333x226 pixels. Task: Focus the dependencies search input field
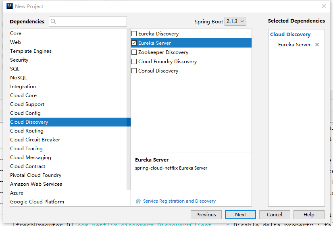click(x=88, y=21)
